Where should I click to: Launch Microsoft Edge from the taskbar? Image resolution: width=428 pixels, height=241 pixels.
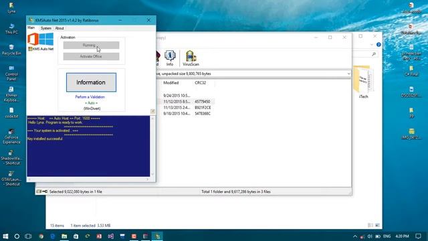click(x=53, y=236)
